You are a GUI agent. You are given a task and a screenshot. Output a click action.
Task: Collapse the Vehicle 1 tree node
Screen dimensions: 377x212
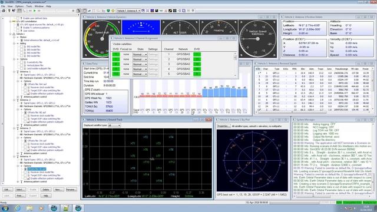point(11,34)
